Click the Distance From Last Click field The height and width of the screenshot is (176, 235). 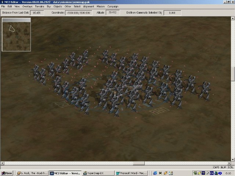(x=37, y=13)
